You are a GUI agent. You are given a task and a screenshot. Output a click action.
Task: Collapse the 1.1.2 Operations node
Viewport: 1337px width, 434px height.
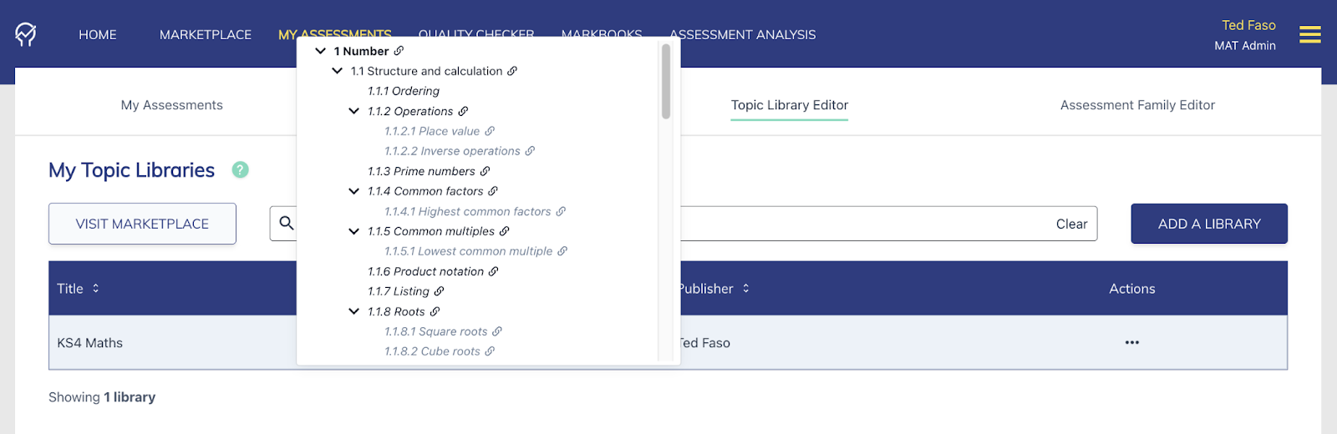353,111
